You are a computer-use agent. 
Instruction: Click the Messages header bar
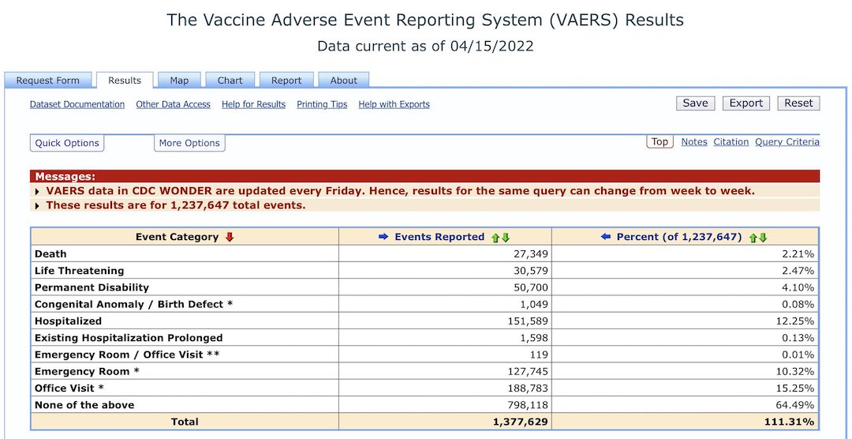425,176
